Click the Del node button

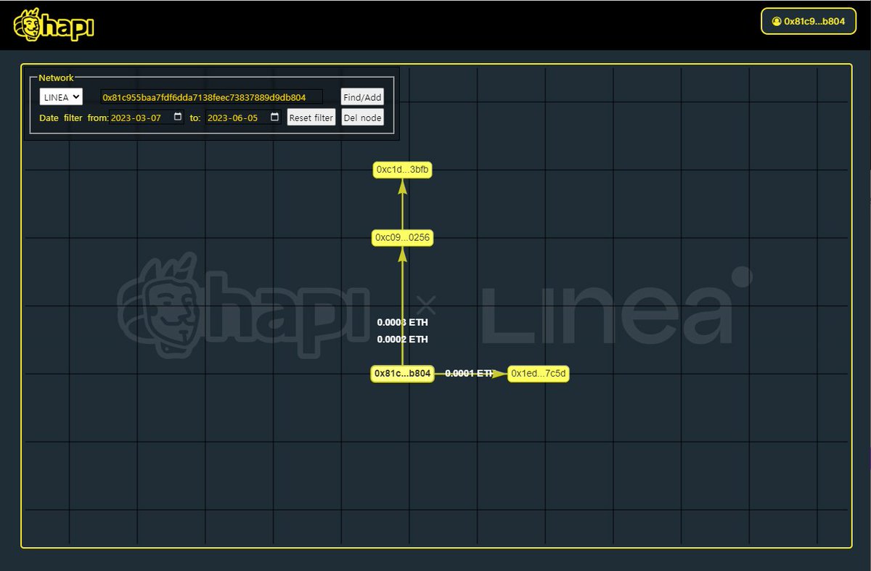point(362,118)
